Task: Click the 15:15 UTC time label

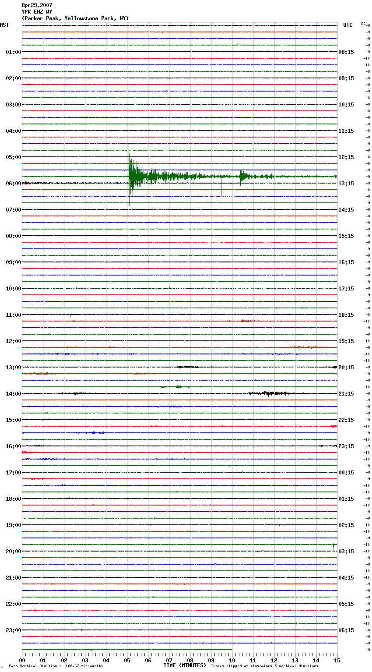Action: pyautogui.click(x=346, y=236)
